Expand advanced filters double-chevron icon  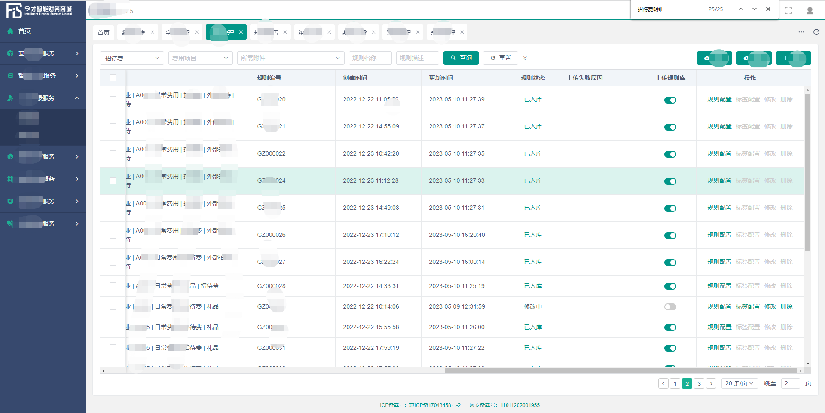pyautogui.click(x=525, y=58)
